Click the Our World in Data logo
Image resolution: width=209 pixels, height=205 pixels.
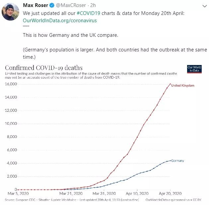pos(194,69)
